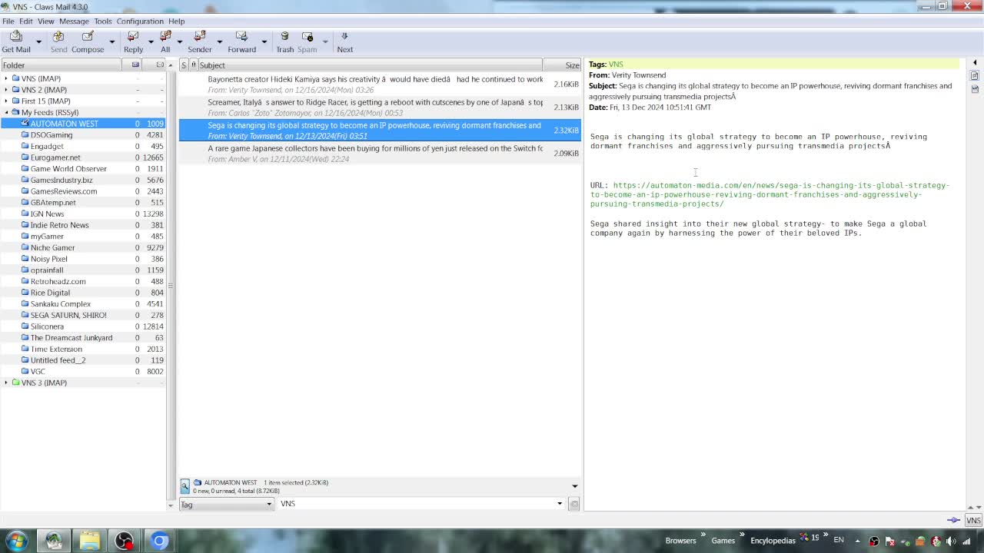Click the quick search magnifier icon

(x=185, y=486)
